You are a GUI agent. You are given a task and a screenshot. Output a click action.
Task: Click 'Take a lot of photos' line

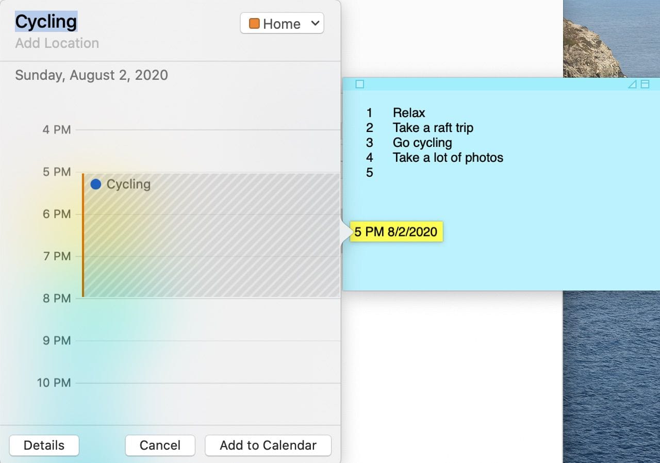(x=448, y=158)
